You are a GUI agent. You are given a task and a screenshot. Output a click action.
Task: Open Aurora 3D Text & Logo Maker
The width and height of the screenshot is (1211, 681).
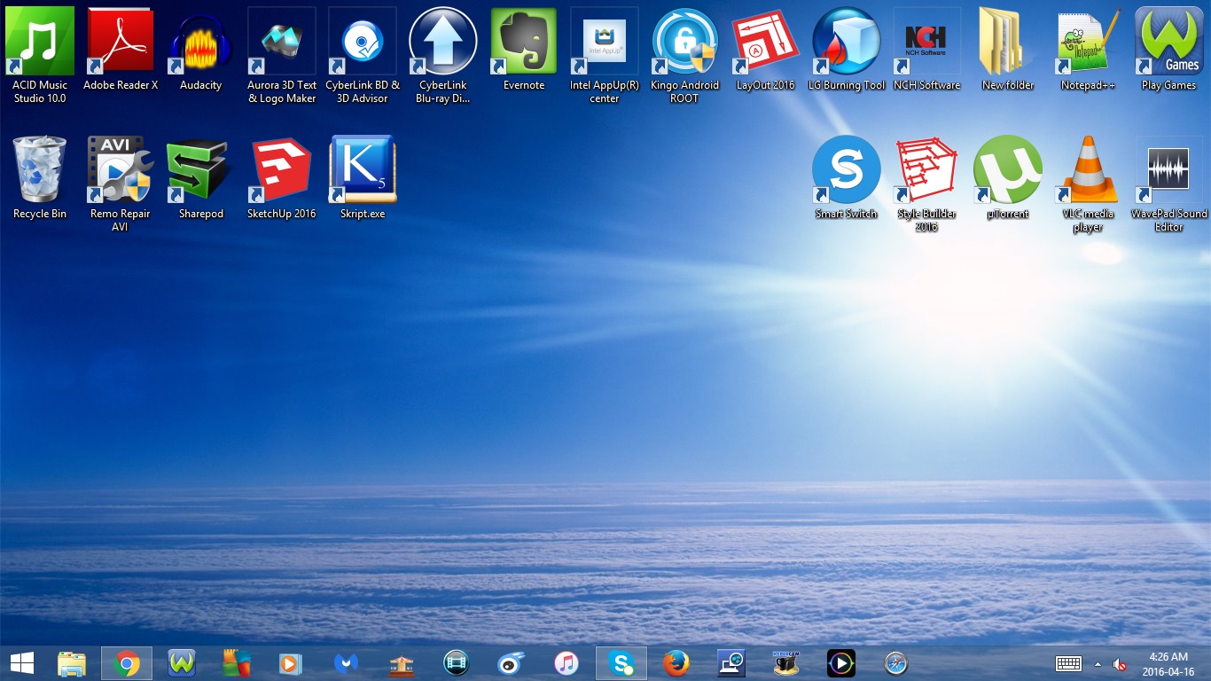282,55
